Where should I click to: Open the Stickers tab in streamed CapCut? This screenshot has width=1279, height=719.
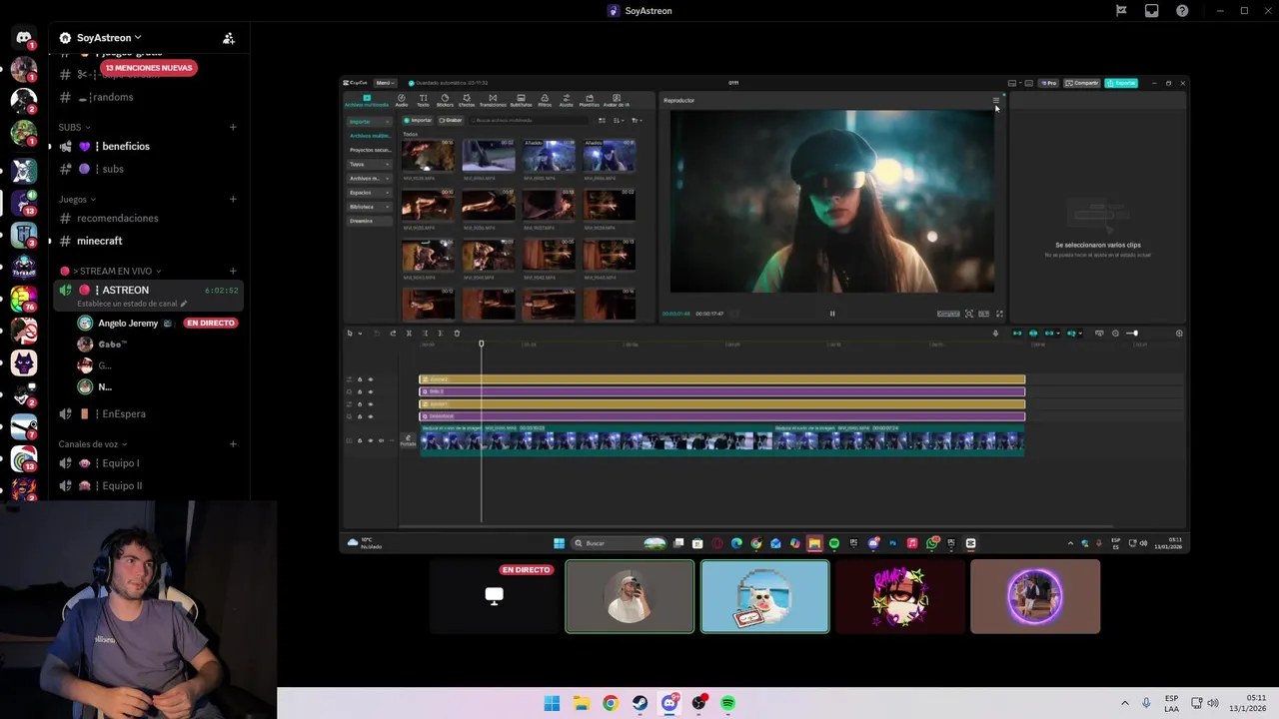(445, 100)
